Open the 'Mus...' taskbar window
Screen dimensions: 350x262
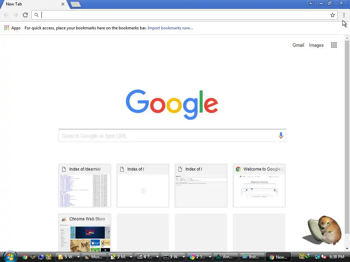click(x=94, y=257)
